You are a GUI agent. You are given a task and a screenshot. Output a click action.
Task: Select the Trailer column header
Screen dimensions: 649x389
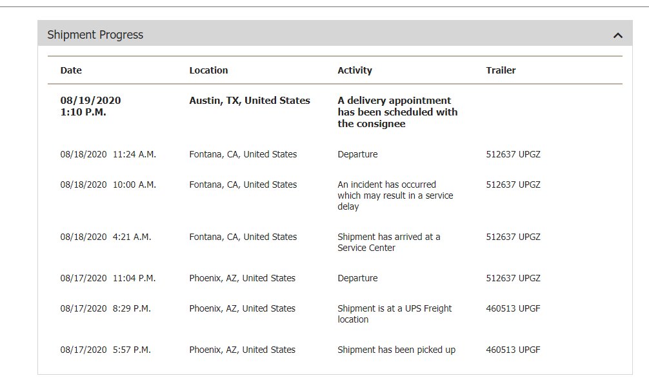501,70
